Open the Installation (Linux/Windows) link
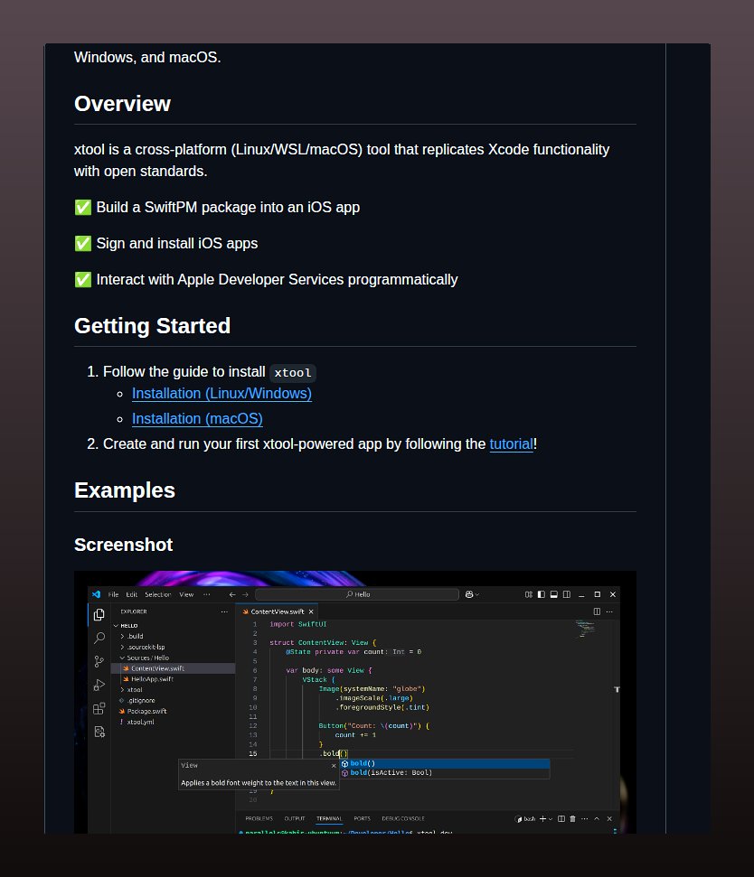The image size is (754, 877). [221, 394]
